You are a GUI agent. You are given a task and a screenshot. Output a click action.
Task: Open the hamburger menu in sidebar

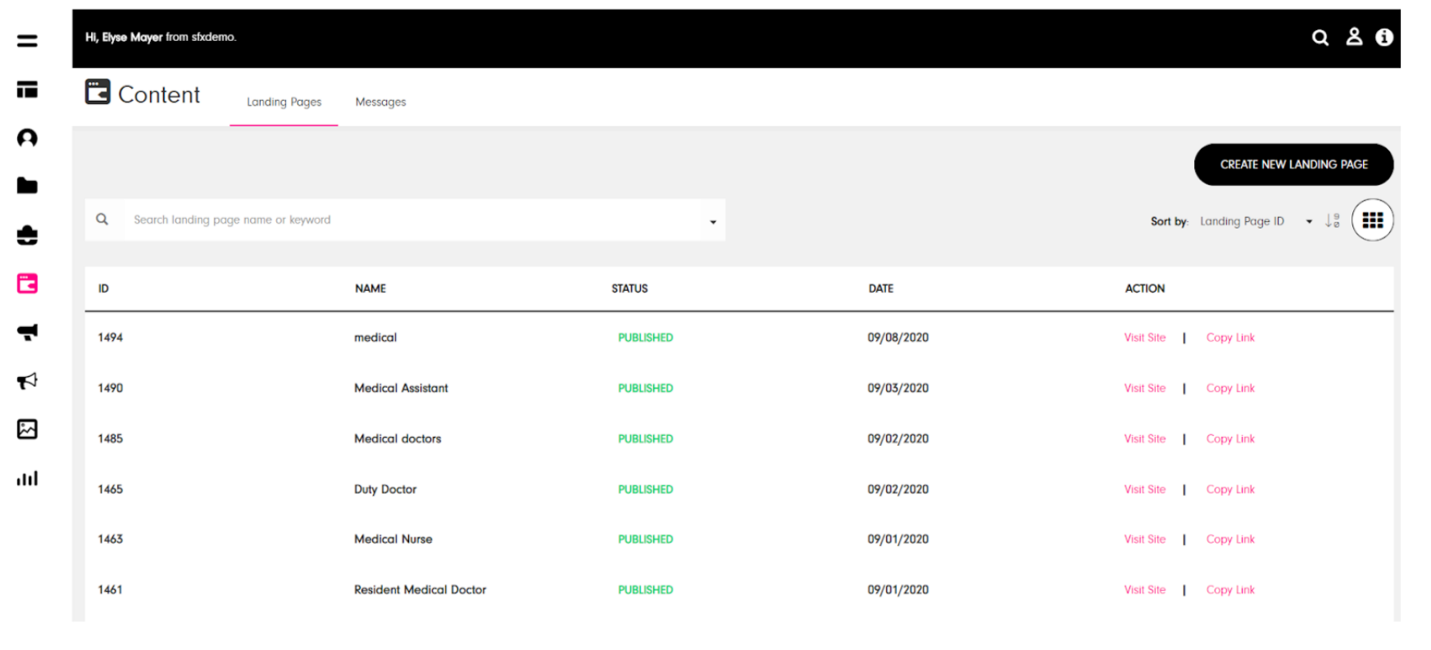tap(27, 40)
